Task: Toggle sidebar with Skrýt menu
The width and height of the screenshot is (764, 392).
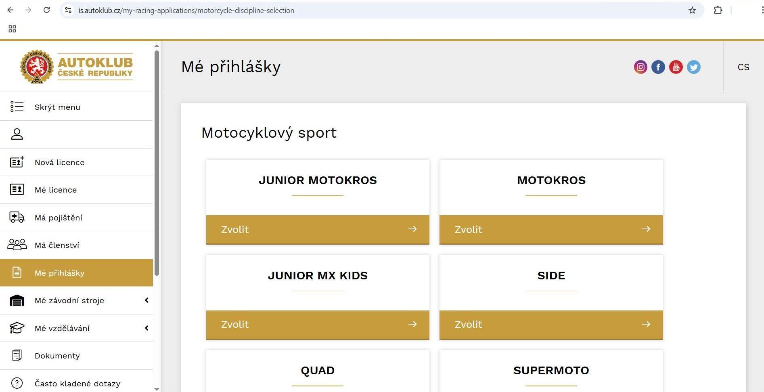Action: [x=57, y=107]
